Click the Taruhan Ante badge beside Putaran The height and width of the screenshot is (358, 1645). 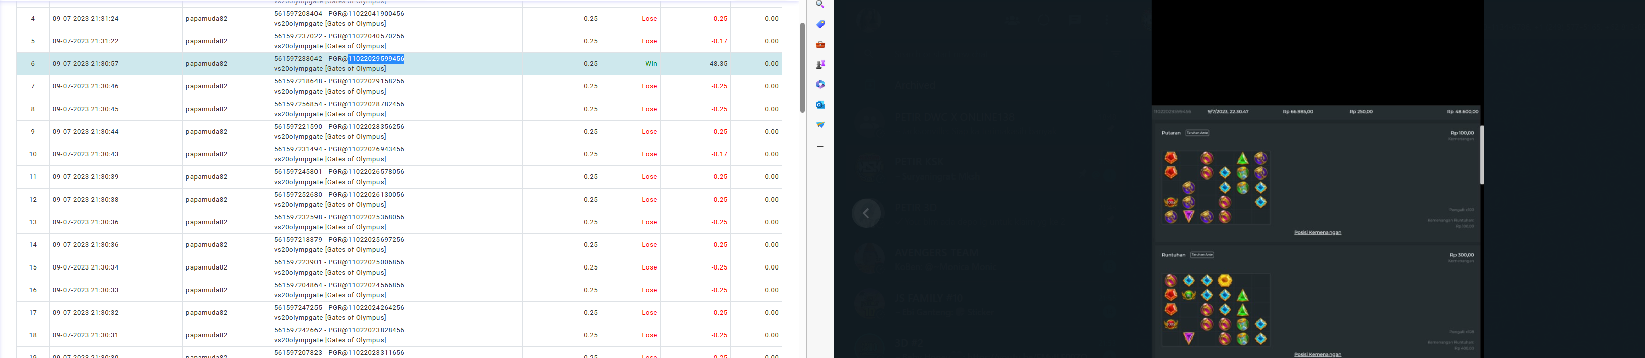tap(1197, 133)
